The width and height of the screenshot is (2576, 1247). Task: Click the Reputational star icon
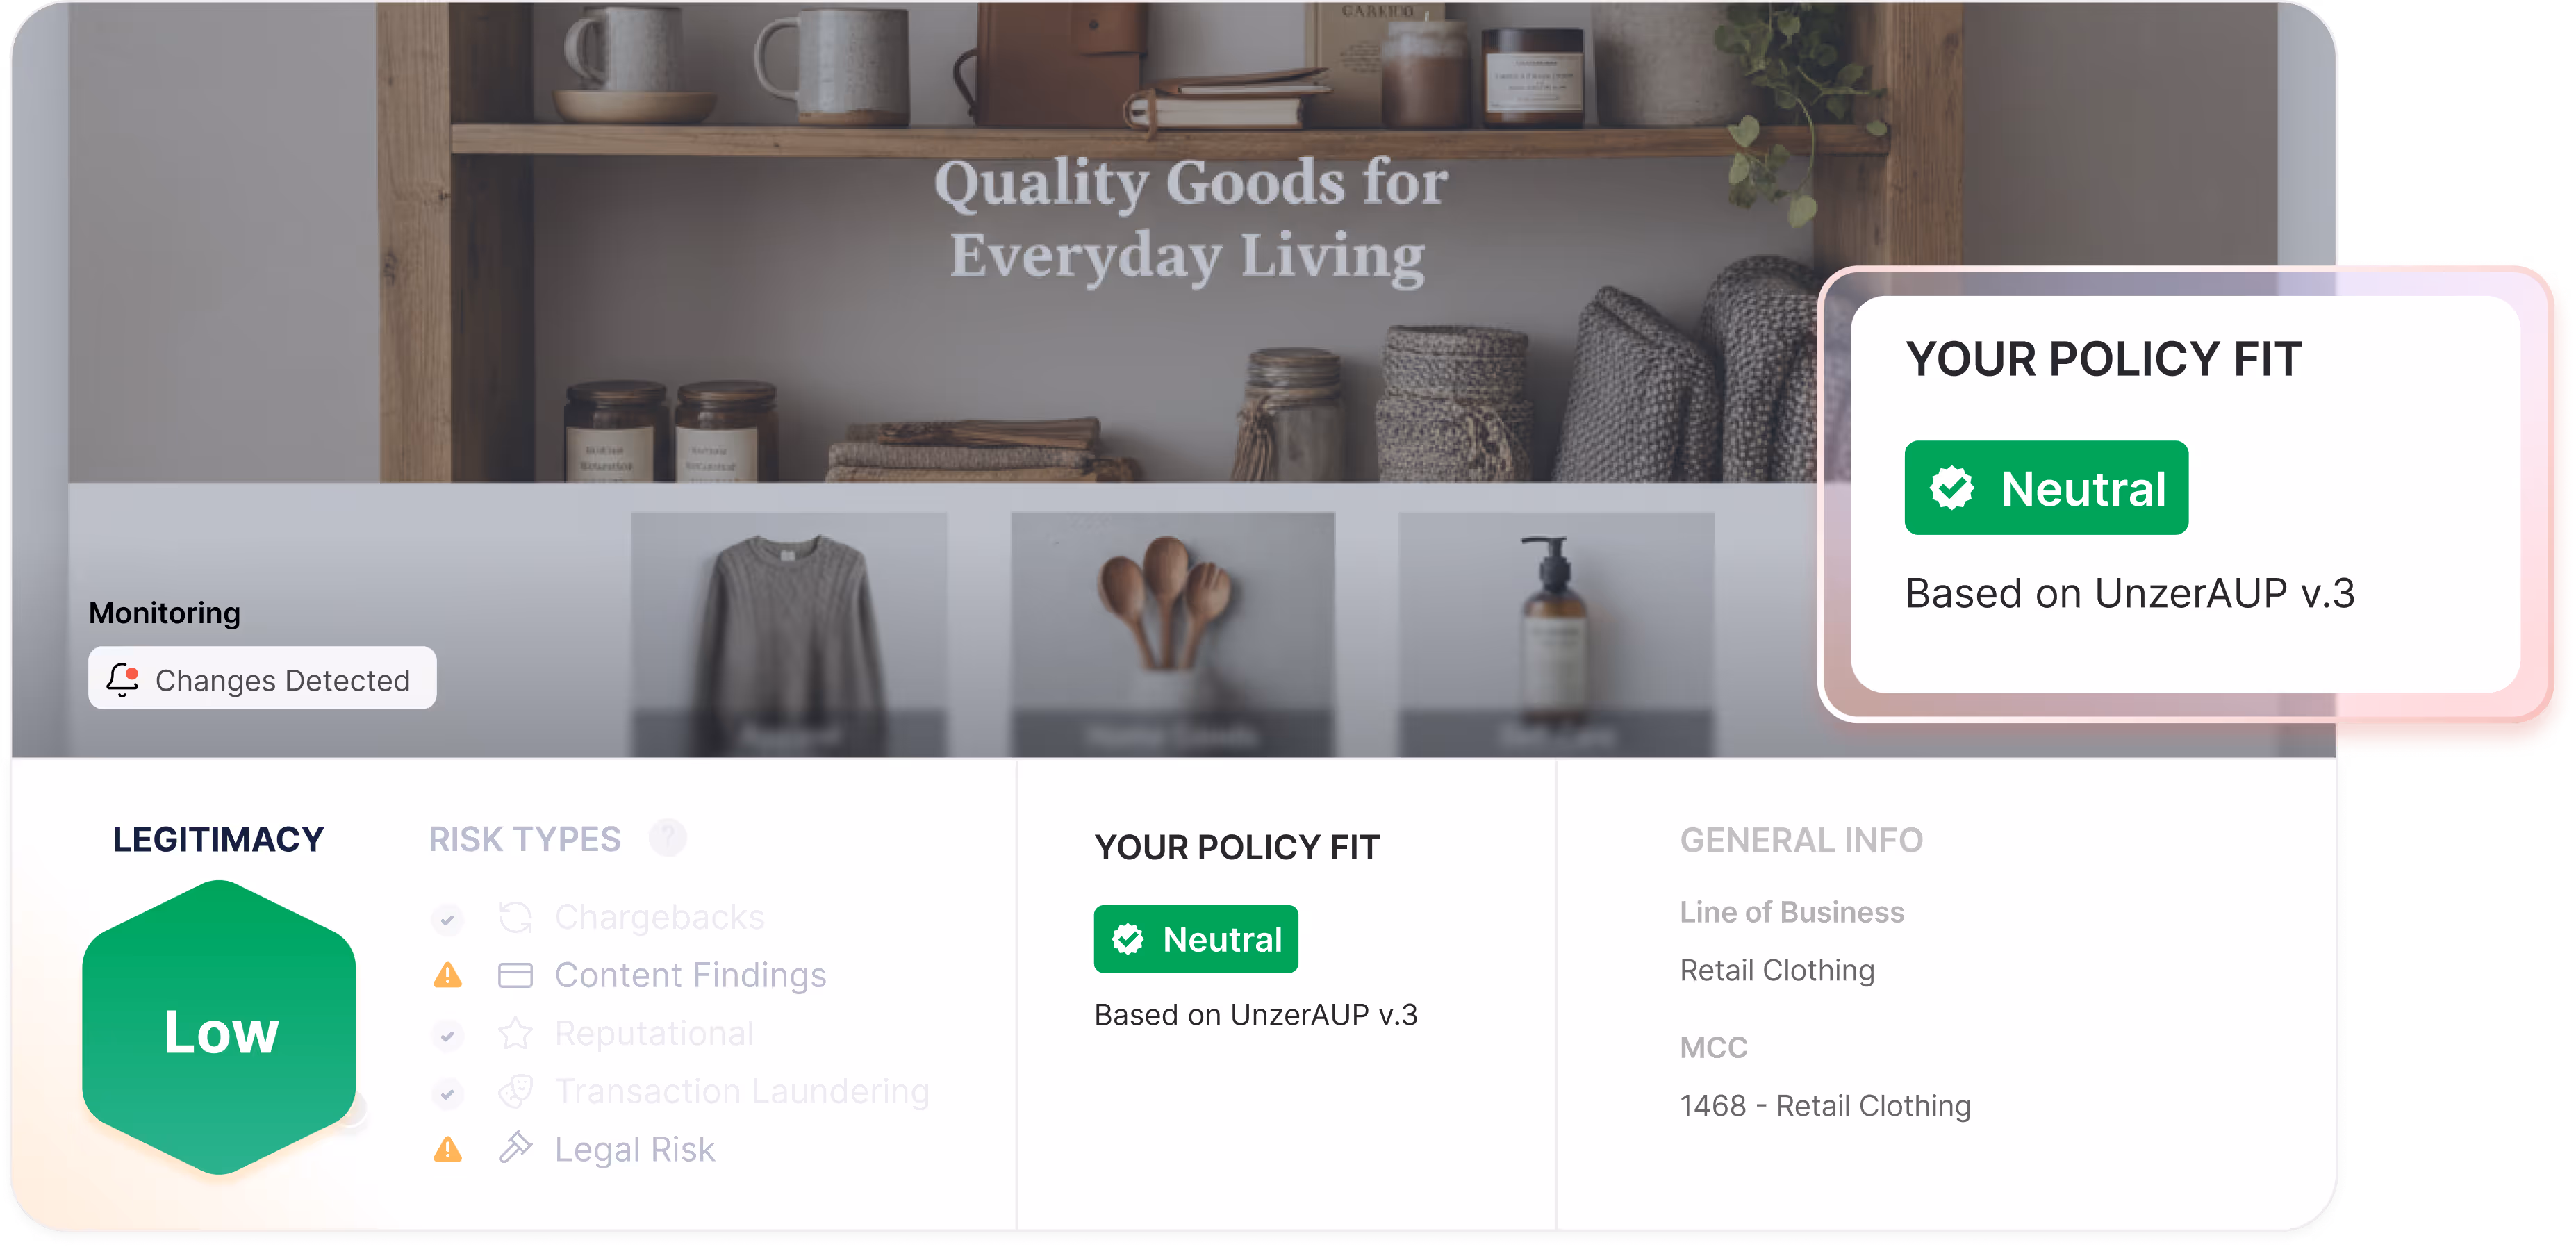tap(515, 1033)
